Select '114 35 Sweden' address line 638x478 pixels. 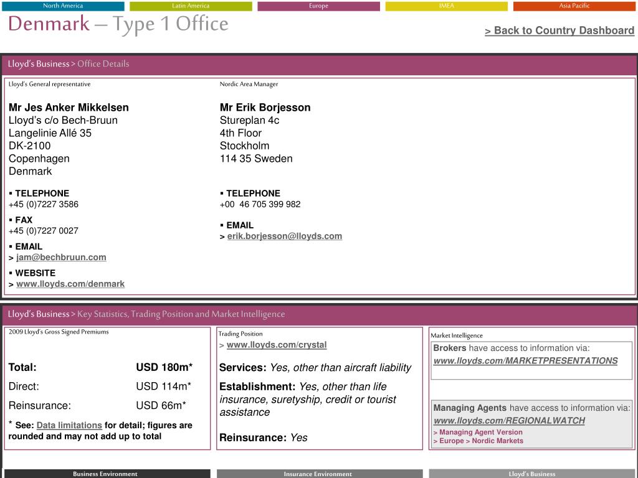[x=256, y=159]
